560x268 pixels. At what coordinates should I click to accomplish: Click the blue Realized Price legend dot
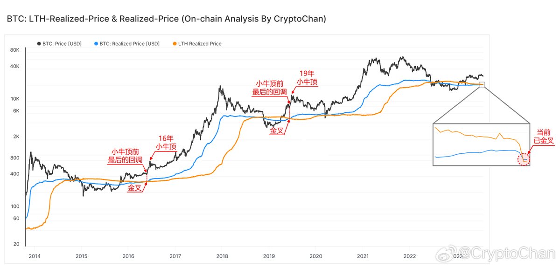pyautogui.click(x=96, y=44)
